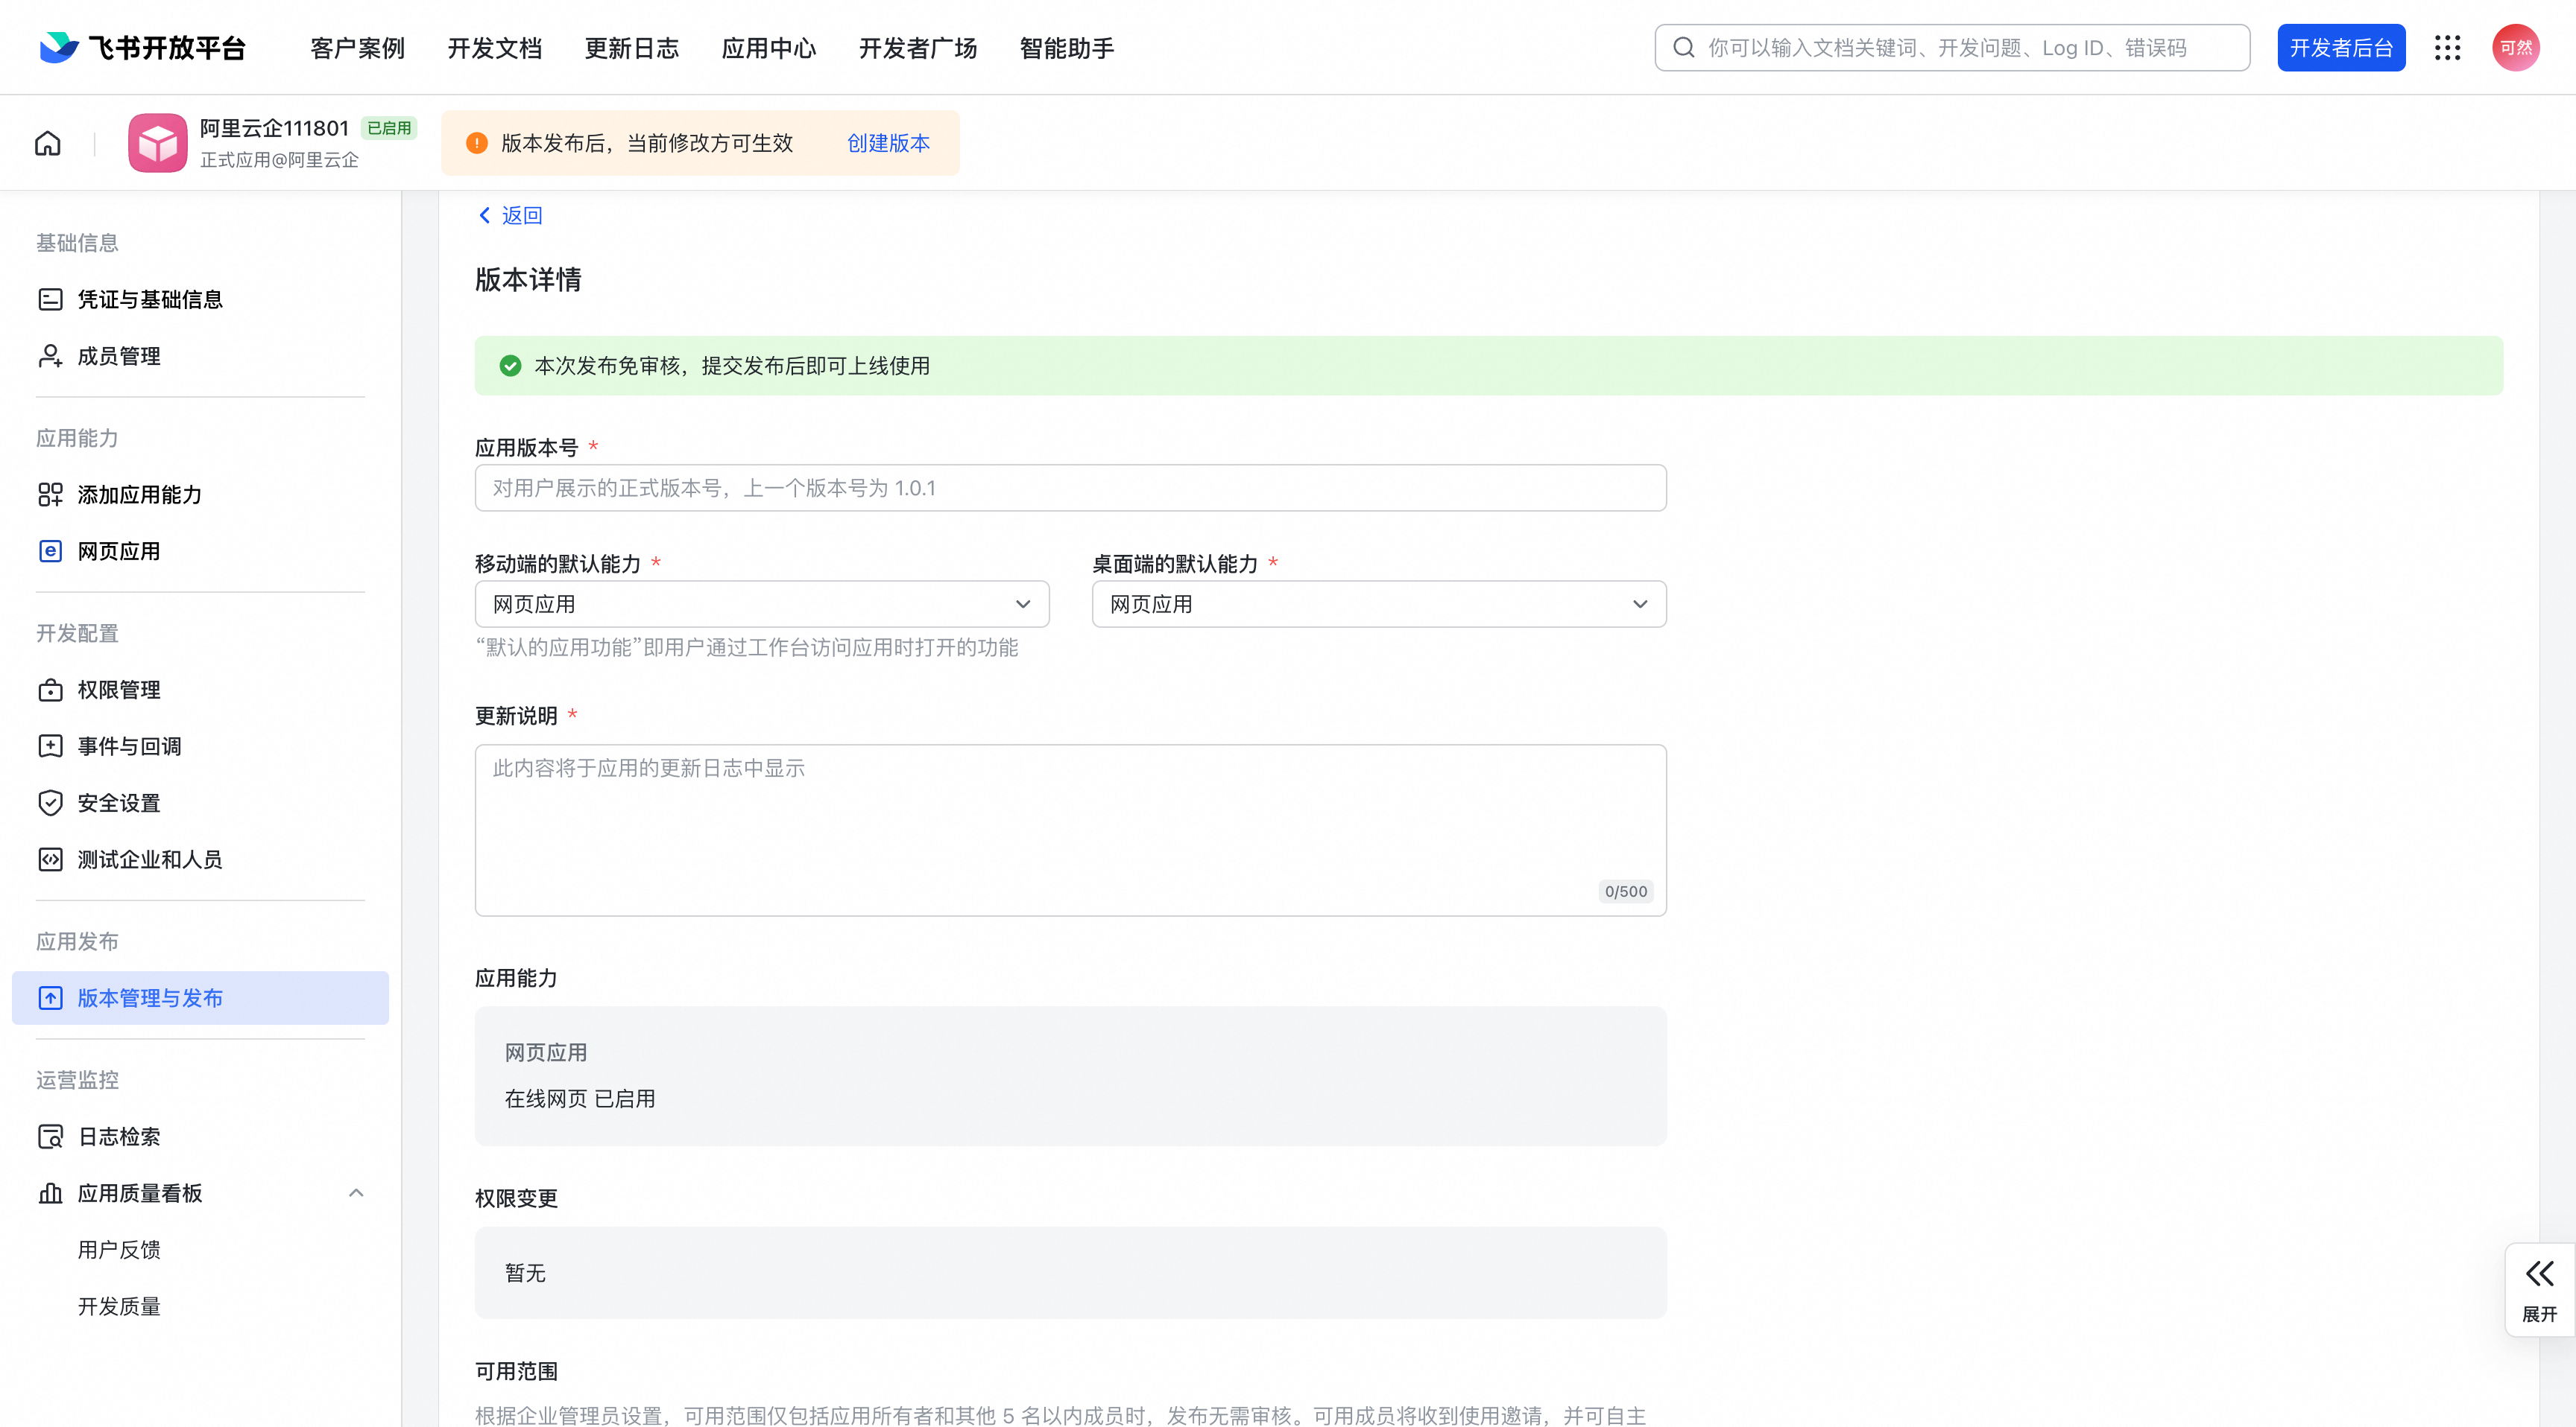Click the home icon in breadcrumb bar
The height and width of the screenshot is (1427, 2576).
(x=48, y=143)
